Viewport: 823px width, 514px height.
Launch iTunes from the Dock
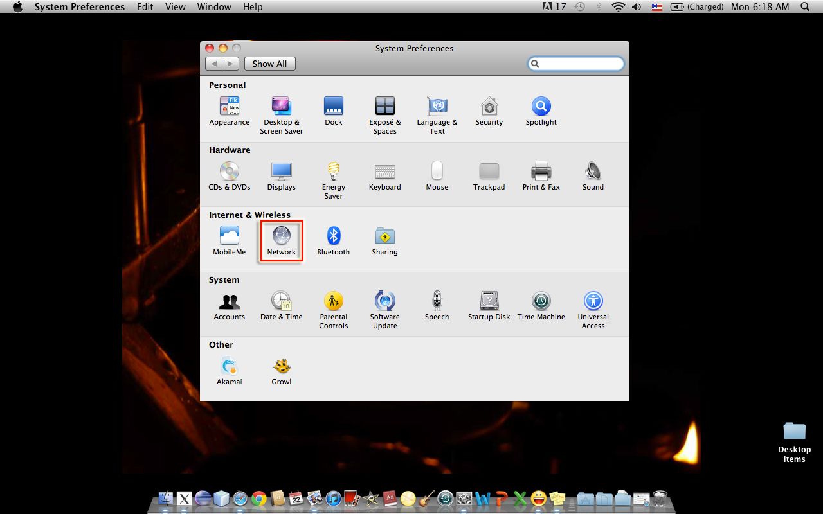[x=332, y=498]
